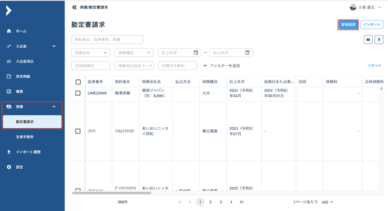Click the 収支明細 document icon

tap(9, 77)
